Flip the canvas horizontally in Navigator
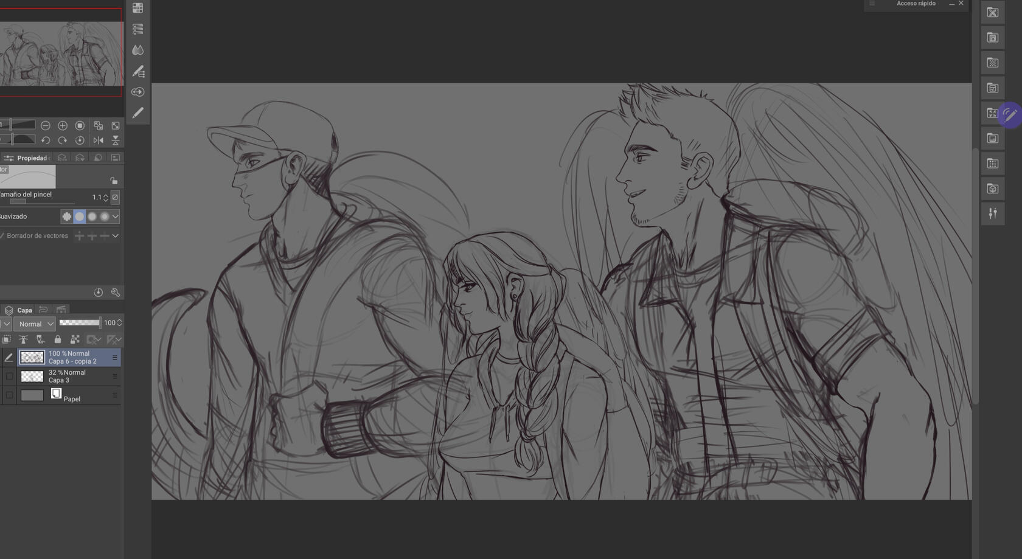This screenshot has width=1022, height=559. pyautogui.click(x=98, y=141)
